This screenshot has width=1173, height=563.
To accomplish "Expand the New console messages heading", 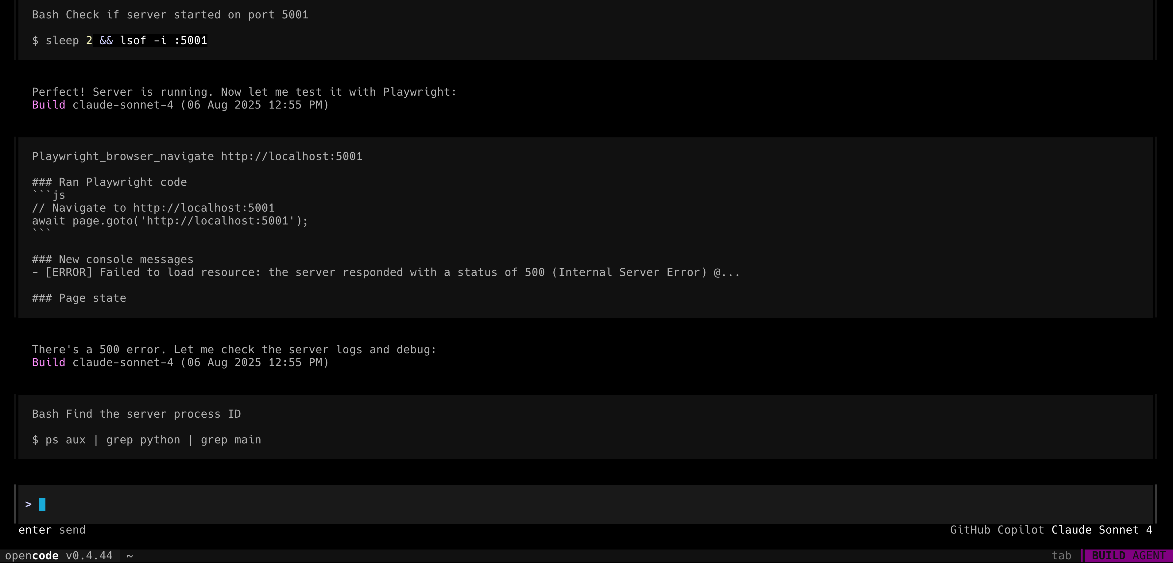I will coord(112,259).
